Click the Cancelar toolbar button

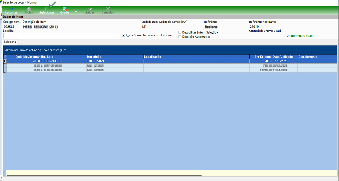pos(108,10)
